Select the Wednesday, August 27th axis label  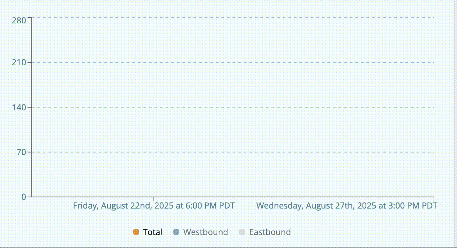[347, 205]
